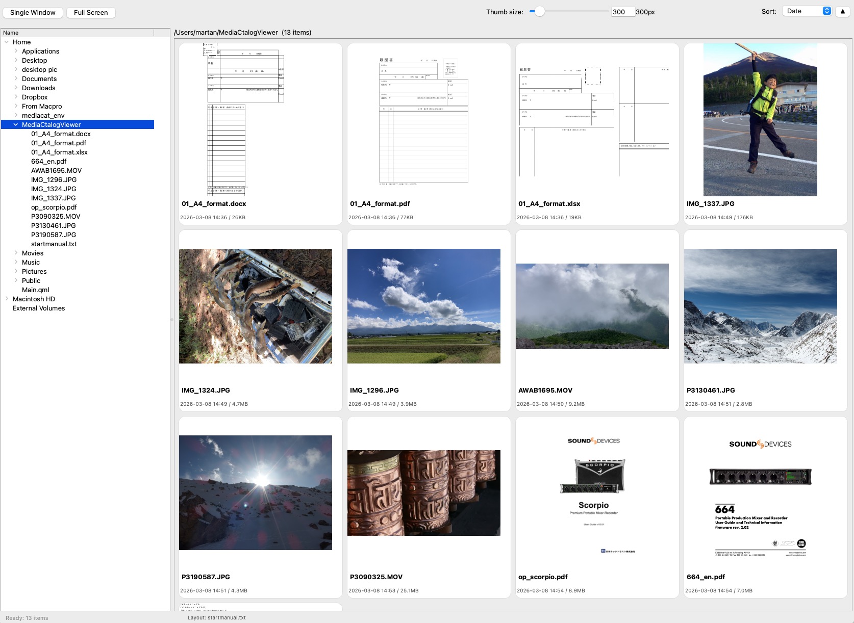Viewport: 854px width, 623px height.
Task: Open the IMG_1337.JPG thumbnail
Action: coord(760,120)
